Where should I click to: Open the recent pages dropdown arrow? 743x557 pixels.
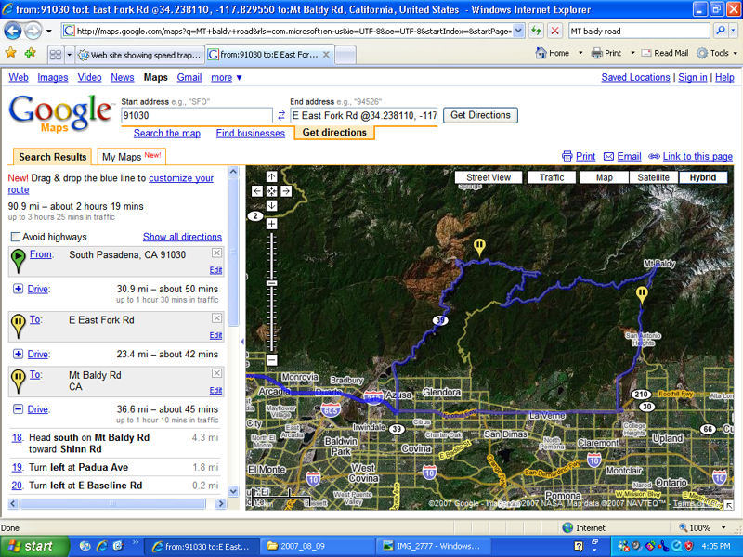coord(49,32)
